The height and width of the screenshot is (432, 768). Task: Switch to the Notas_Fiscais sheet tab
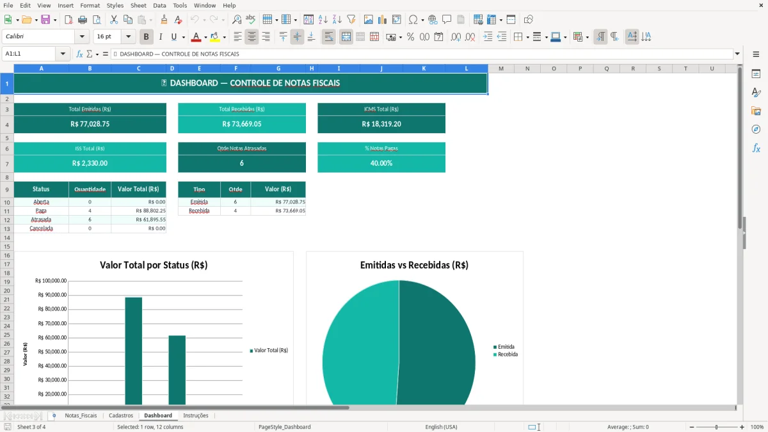coord(80,415)
